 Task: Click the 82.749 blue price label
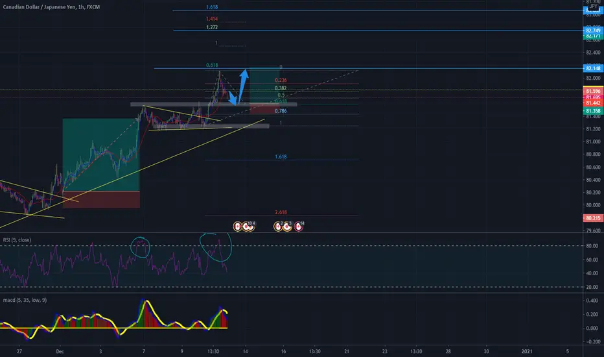(x=593, y=30)
